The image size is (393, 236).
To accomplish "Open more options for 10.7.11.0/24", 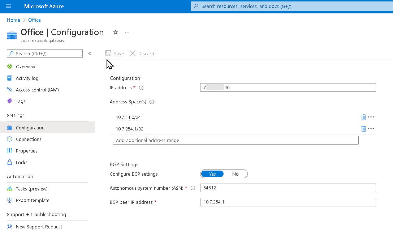I will [371, 117].
